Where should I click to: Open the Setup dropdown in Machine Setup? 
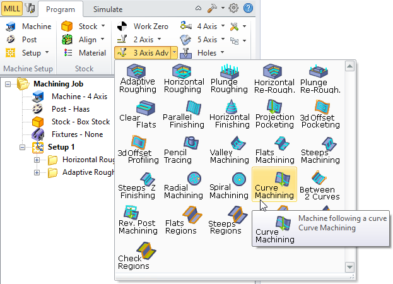coord(47,53)
